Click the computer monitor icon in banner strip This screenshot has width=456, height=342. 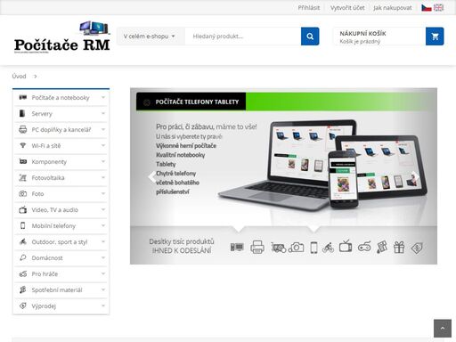coord(237,247)
